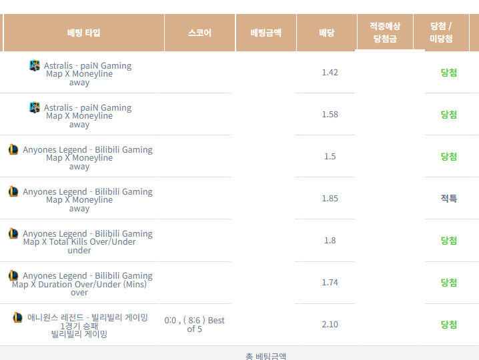Click the 당첨 status in the 1.42 row
The image size is (479, 360).
click(x=449, y=73)
